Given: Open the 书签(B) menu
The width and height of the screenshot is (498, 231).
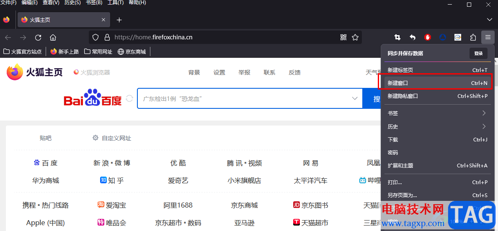Looking at the screenshot, I should point(94,3).
